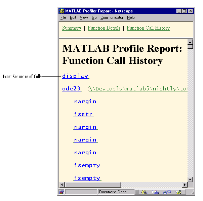
Task: Open the File menu
Action: point(63,17)
